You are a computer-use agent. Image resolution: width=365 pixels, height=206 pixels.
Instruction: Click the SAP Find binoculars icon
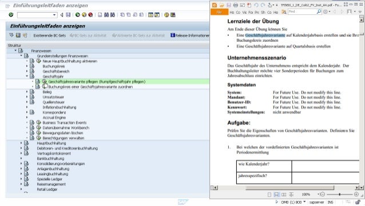coord(106,15)
